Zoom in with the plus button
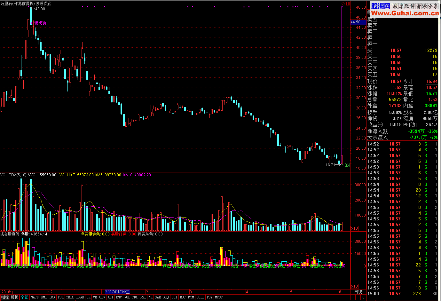The image size is (441, 301). (x=353, y=297)
